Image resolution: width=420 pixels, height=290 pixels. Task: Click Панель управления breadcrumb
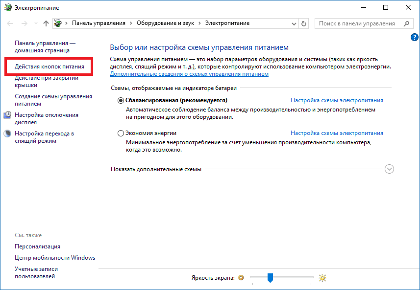coord(99,23)
